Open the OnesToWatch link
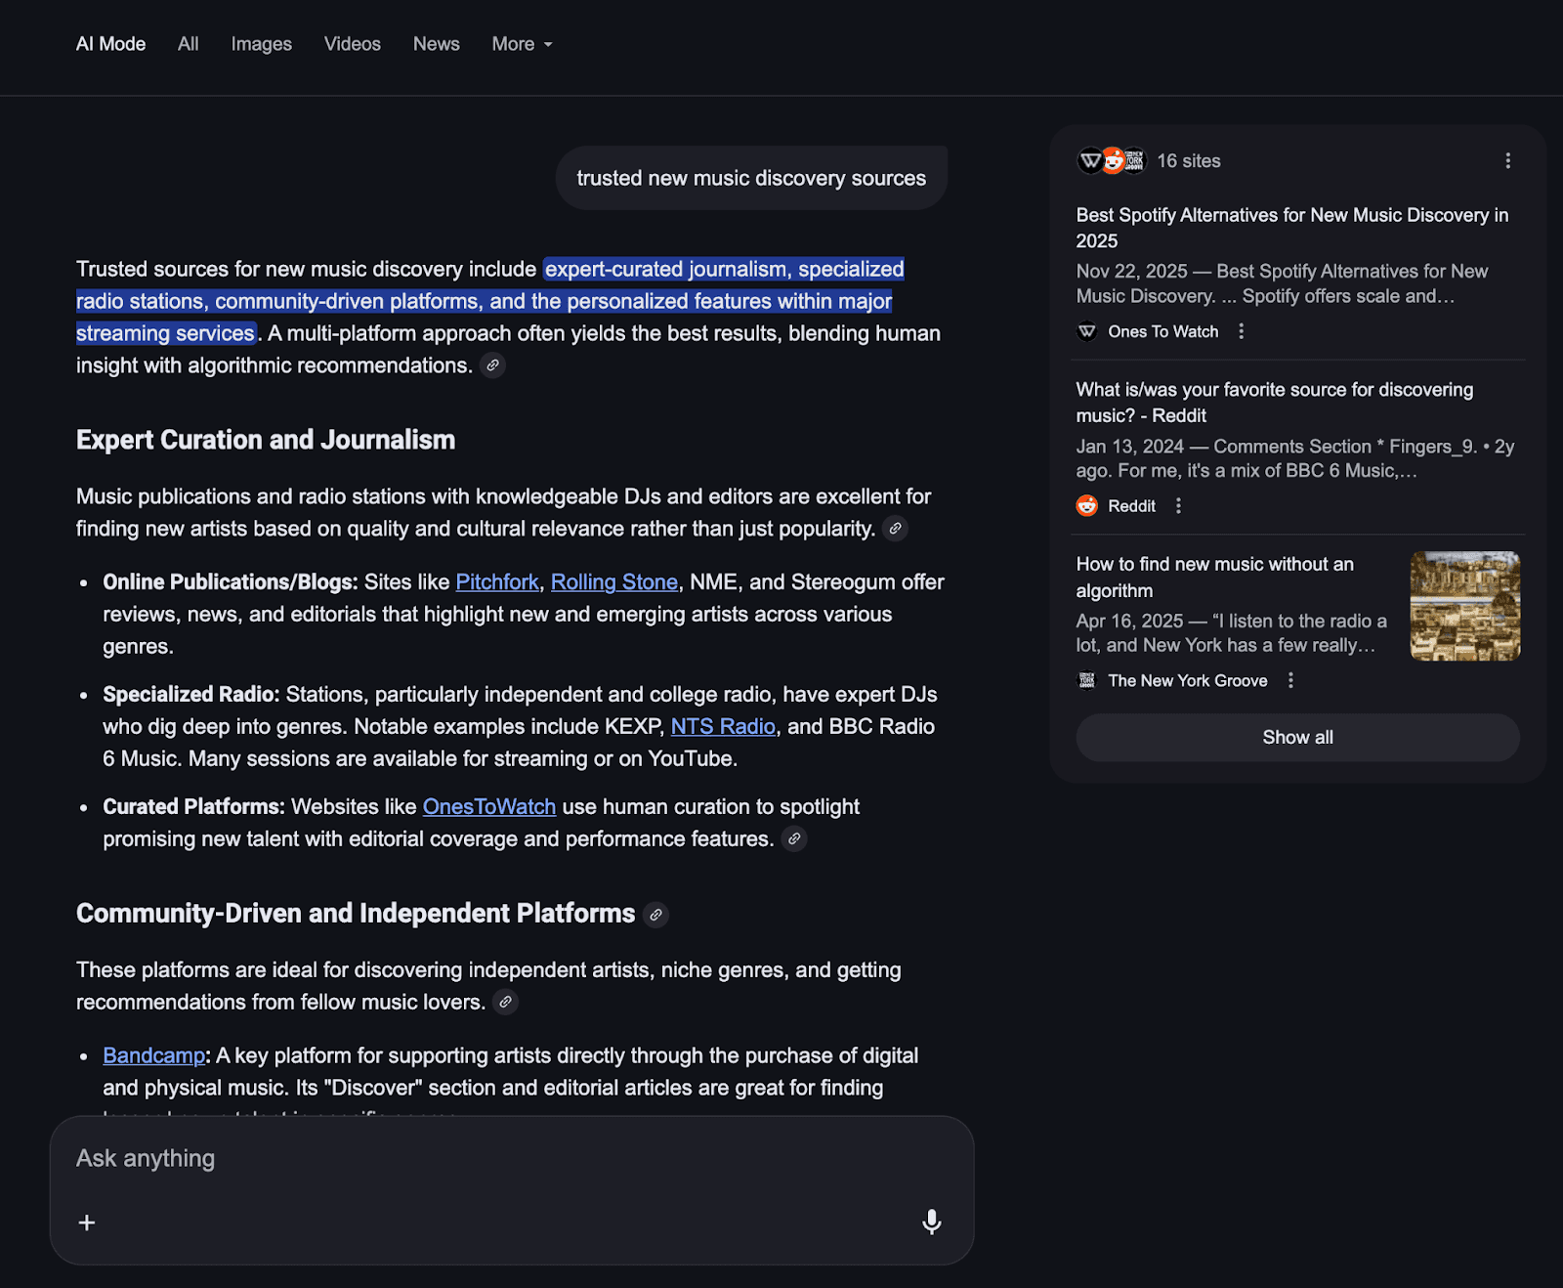Image resolution: width=1563 pixels, height=1288 pixels. pos(489,807)
